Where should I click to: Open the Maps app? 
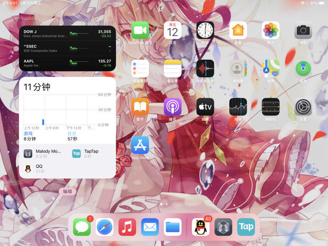pos(270,69)
